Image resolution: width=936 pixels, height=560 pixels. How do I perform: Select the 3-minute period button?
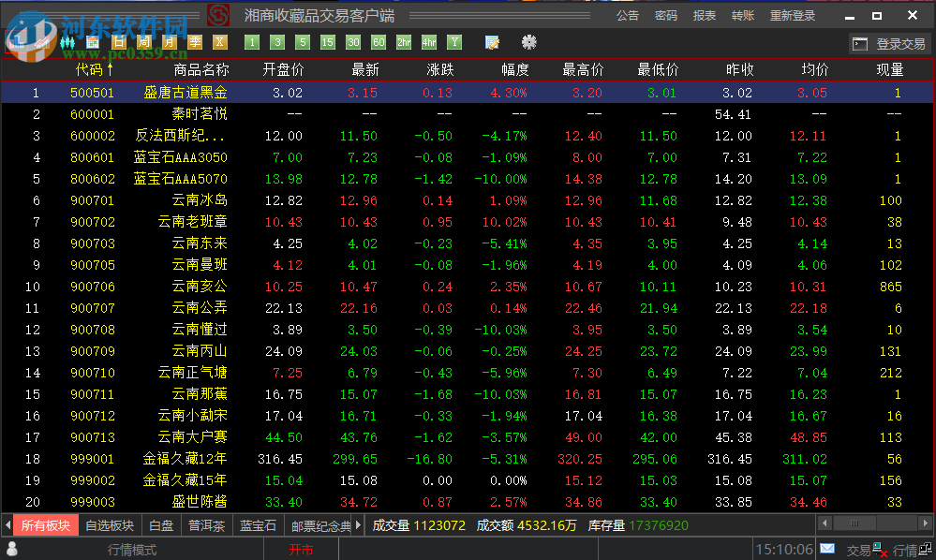[x=277, y=42]
